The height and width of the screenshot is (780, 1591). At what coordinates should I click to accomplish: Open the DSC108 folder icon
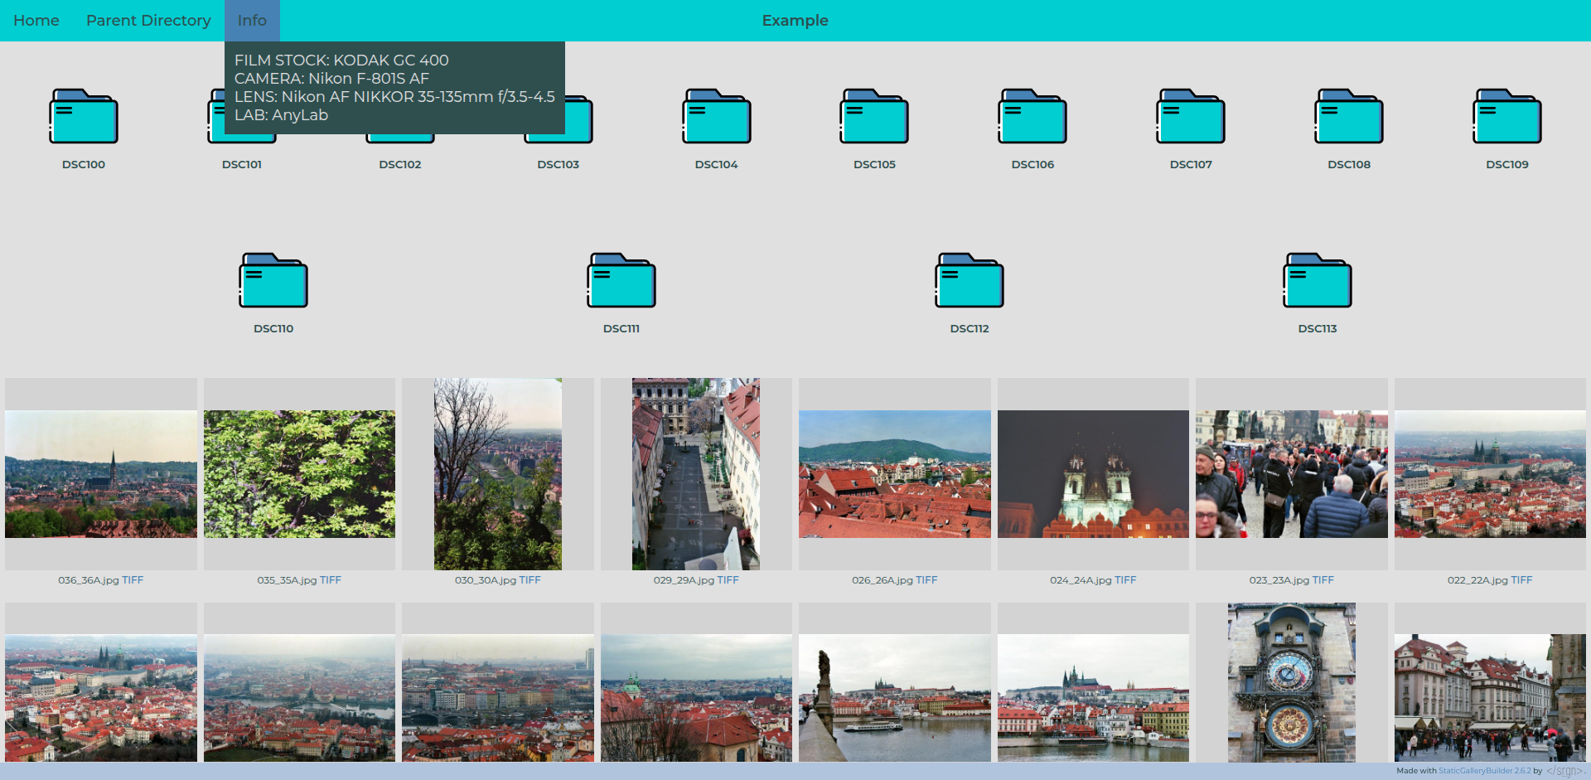tap(1348, 117)
